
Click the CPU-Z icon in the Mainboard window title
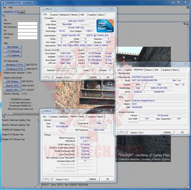117,64
